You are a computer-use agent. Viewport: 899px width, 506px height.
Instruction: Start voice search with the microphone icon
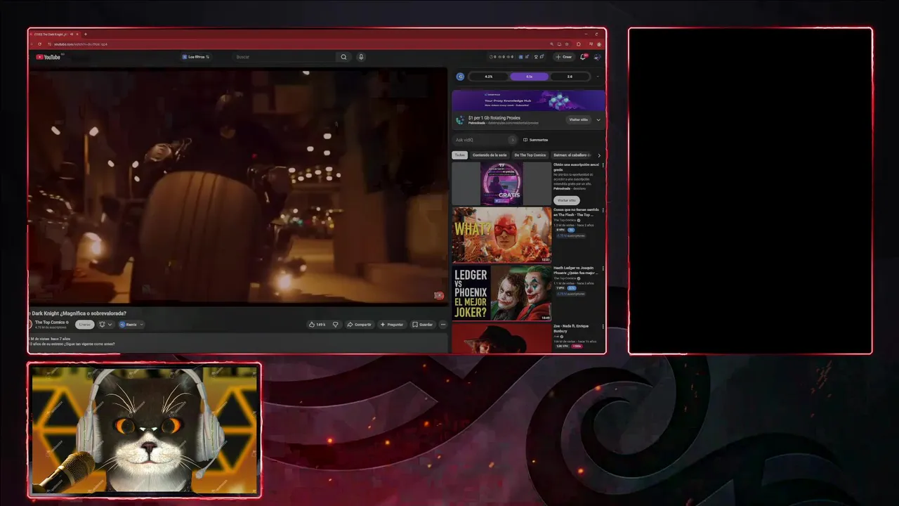pyautogui.click(x=361, y=57)
